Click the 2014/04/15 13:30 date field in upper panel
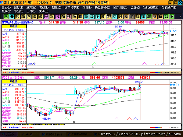Image resolution: width=183 pixels, height=137 pixels. [14, 30]
